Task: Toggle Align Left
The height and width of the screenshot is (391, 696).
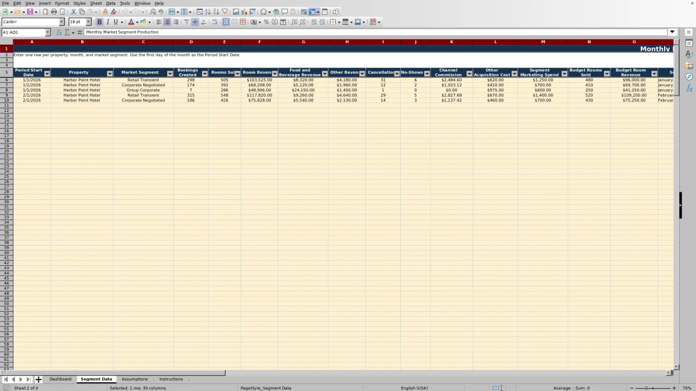Action: coord(158,22)
